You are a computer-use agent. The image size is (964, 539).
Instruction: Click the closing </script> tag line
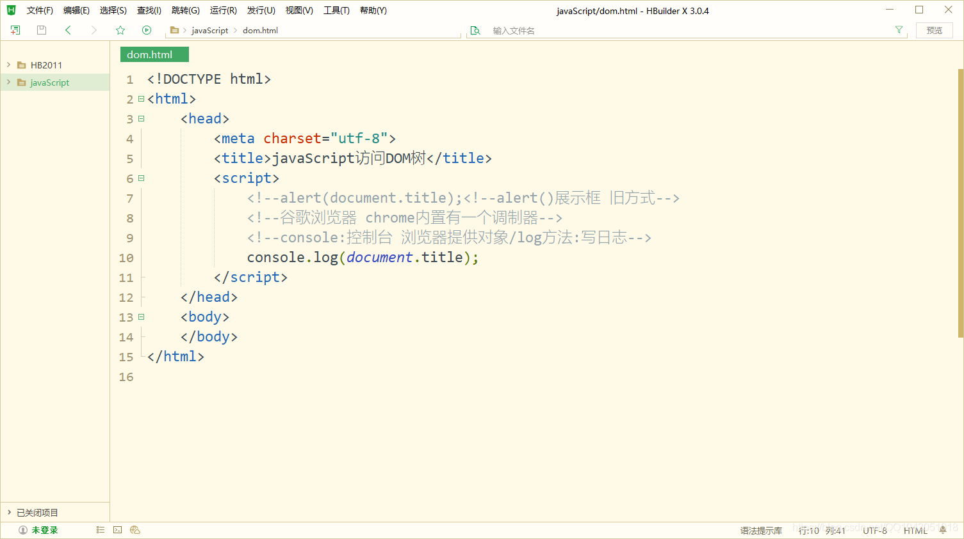tap(250, 277)
